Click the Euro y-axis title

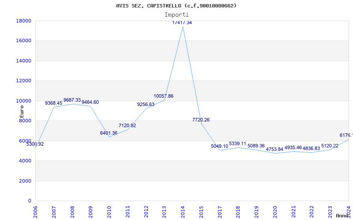pyautogui.click(x=22, y=112)
